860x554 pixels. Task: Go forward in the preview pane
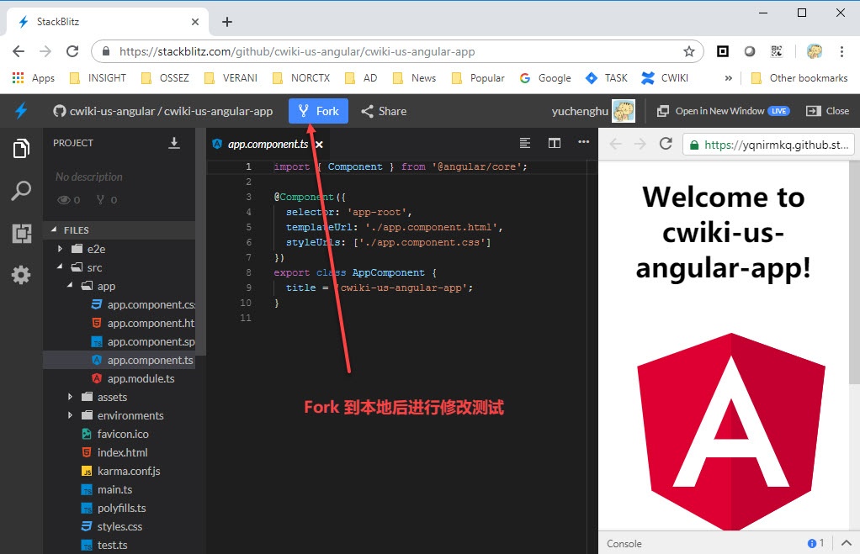click(x=640, y=144)
